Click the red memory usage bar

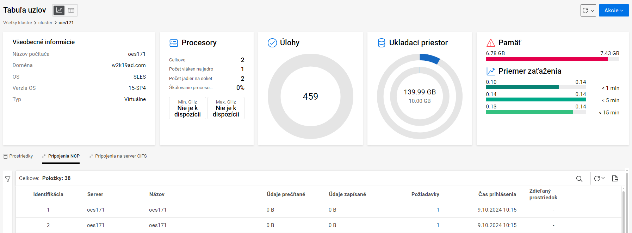click(546, 59)
